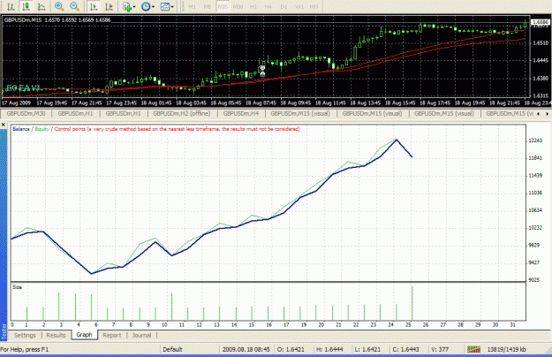Viewport: 552px width, 357px height.
Task: Select the tester Graph tab
Action: click(x=84, y=335)
